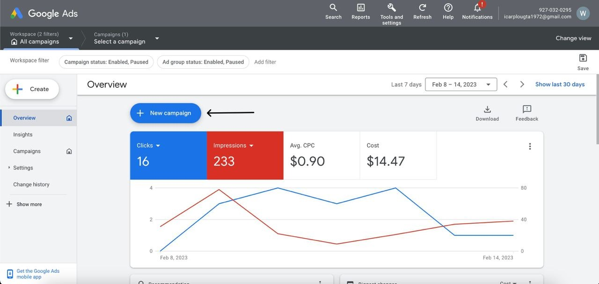Go to previous date range
The height and width of the screenshot is (284, 599).
click(x=505, y=85)
